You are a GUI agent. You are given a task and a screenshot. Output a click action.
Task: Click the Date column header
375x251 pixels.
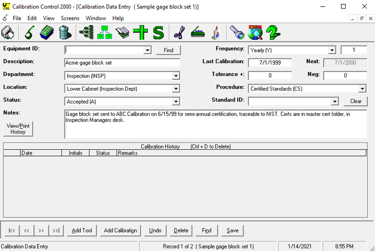[x=41, y=153]
